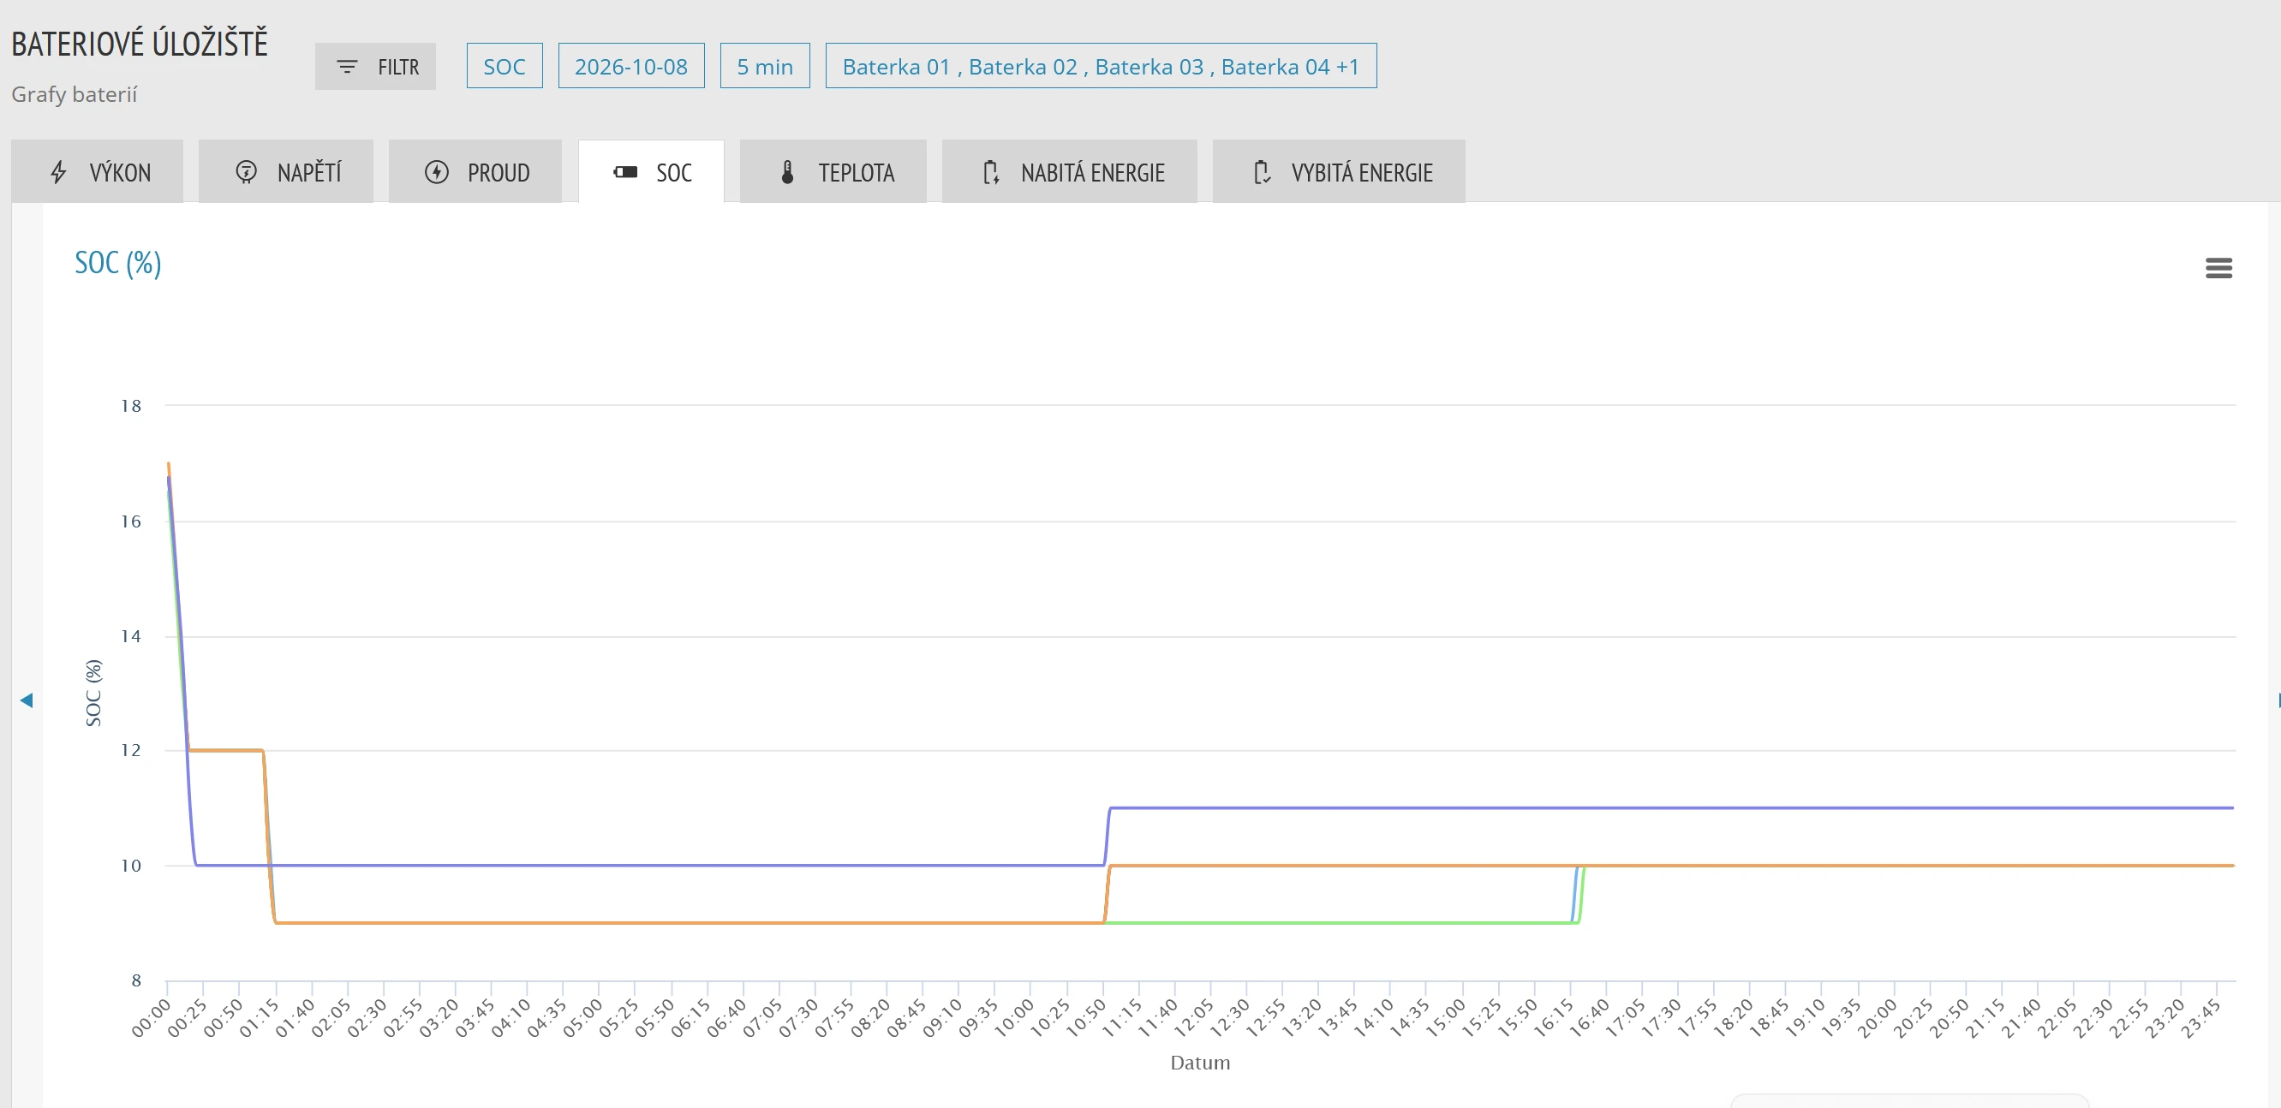This screenshot has width=2281, height=1108.
Task: Click the BATERIOVÉ ÚLOŽIŠTĚ page heading
Action: 139,44
